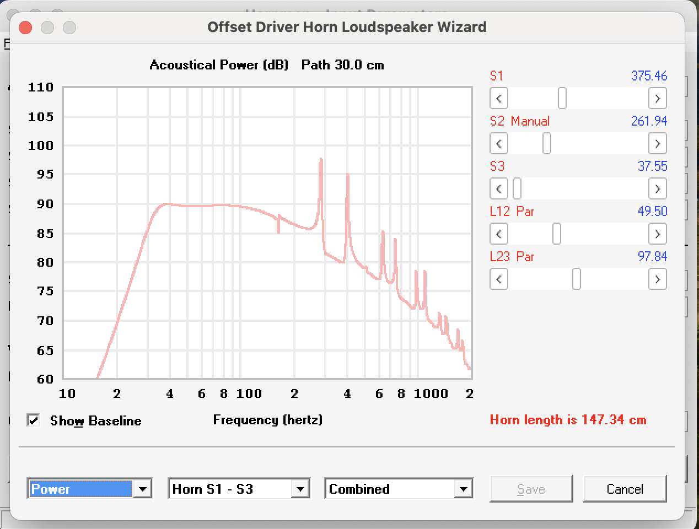The width and height of the screenshot is (699, 529).
Task: Click the S1 value 375.46
Action: point(649,76)
